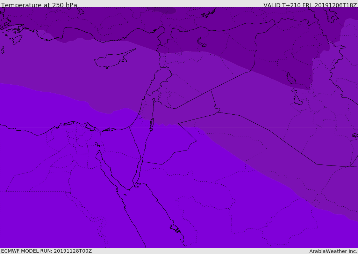
Task: Click the 'ECMWF MODEL RUN: 20191128T00Z' text
Action: pos(46,251)
